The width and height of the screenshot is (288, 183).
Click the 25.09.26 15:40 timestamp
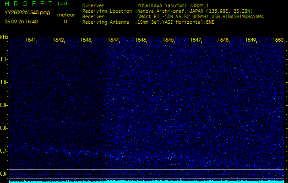click(21, 21)
